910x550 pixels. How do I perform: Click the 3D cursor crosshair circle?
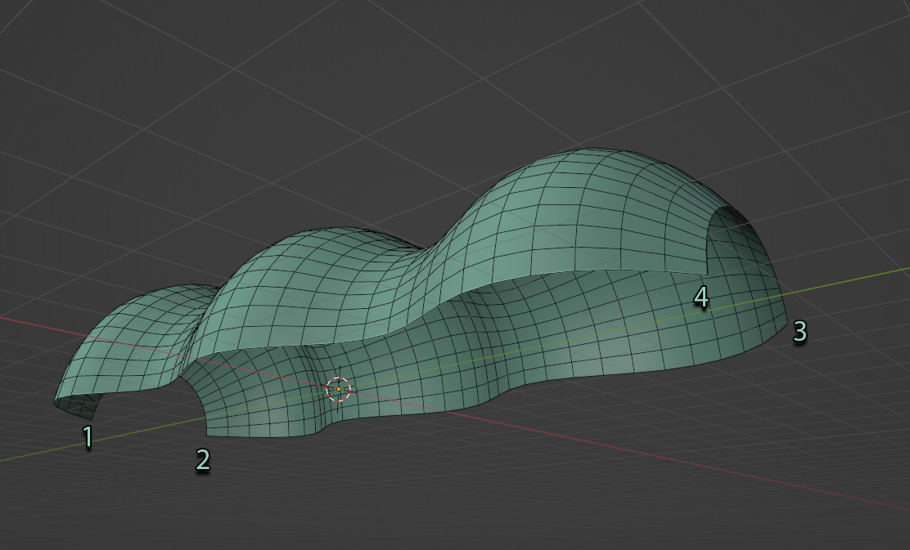338,390
